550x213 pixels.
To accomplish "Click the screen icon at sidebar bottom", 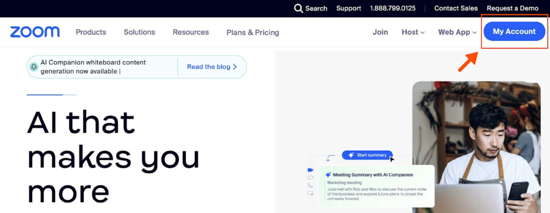I will coord(310,193).
